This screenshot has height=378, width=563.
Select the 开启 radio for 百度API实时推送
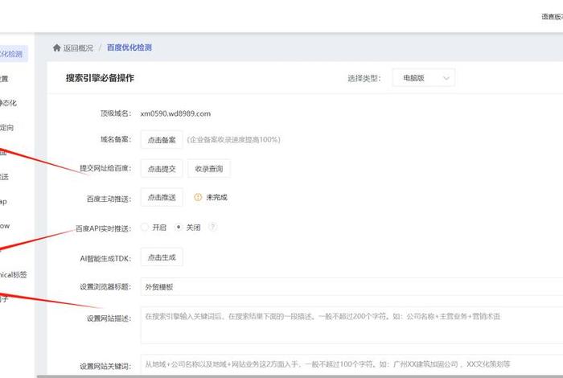click(144, 227)
